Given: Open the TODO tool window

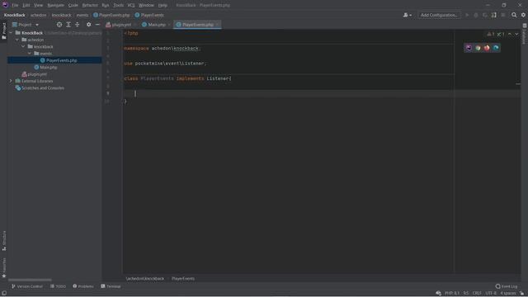Looking at the screenshot, I should click(x=58, y=286).
